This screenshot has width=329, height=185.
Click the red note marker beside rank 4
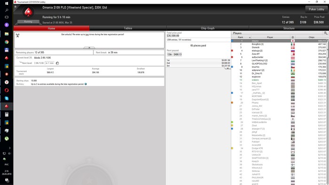tap(232, 51)
